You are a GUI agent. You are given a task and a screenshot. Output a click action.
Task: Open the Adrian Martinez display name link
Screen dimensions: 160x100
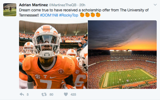[x=33, y=5]
